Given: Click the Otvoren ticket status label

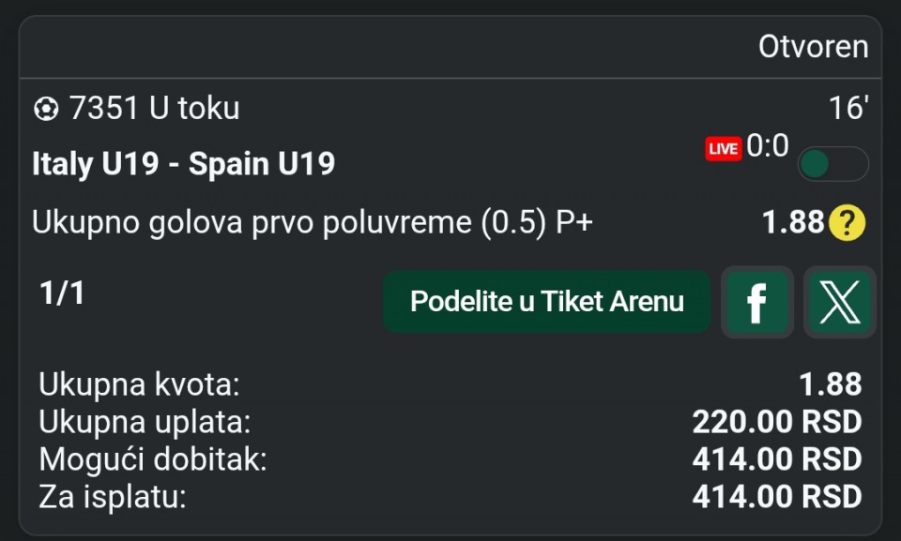Looking at the screenshot, I should (813, 47).
